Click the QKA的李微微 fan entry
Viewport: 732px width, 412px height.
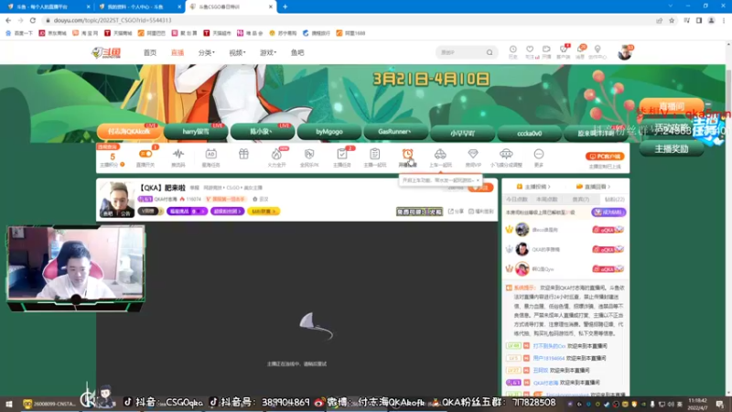[565, 249]
